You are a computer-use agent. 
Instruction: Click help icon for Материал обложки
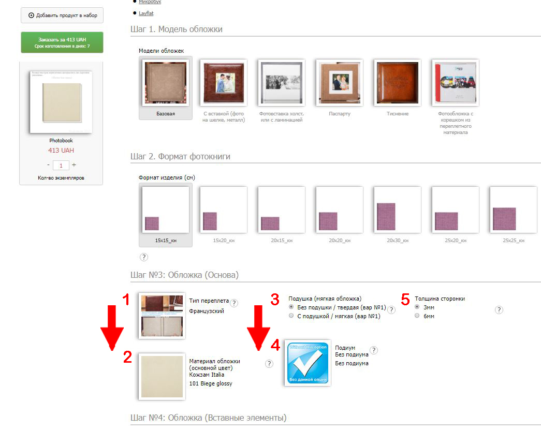pyautogui.click(x=269, y=364)
